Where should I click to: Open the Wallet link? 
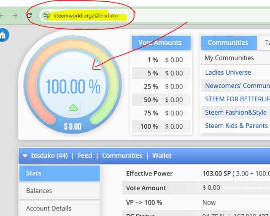pos(162,156)
